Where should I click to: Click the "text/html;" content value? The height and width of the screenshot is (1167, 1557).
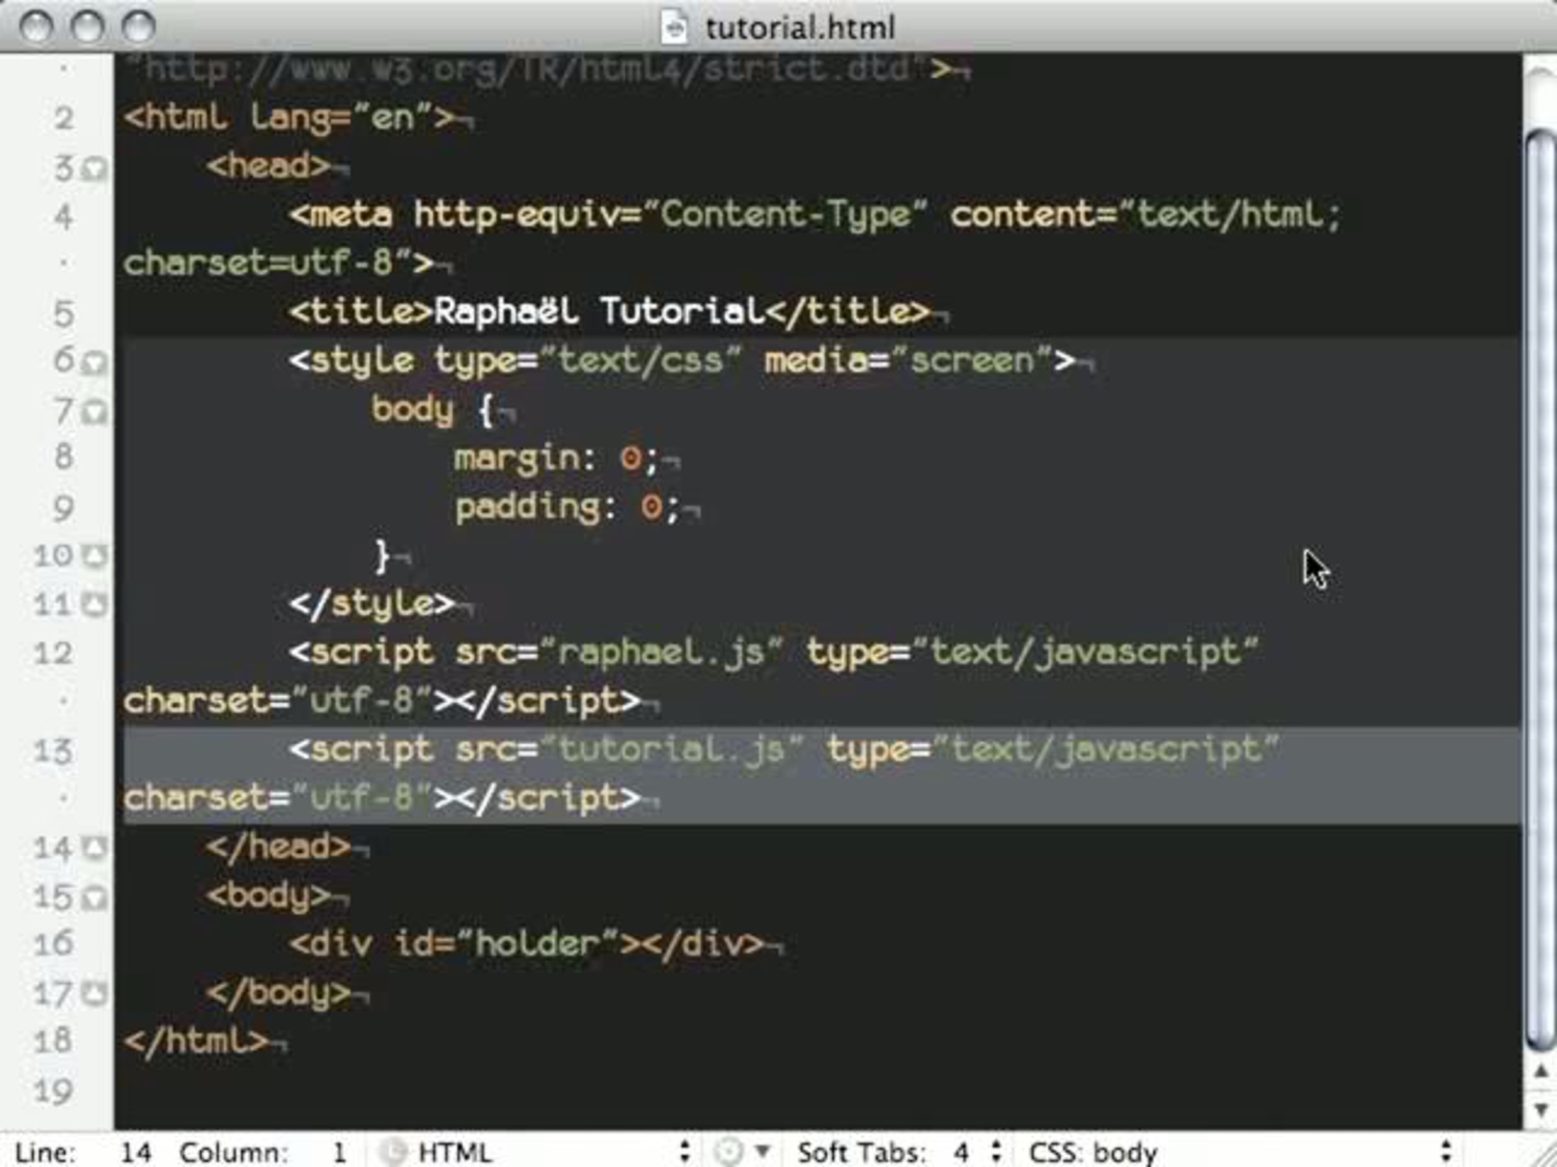[1231, 215]
